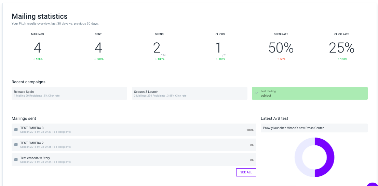The image size is (378, 186).
Task: Click the light lavender donut chart segment
Action: tap(298, 157)
